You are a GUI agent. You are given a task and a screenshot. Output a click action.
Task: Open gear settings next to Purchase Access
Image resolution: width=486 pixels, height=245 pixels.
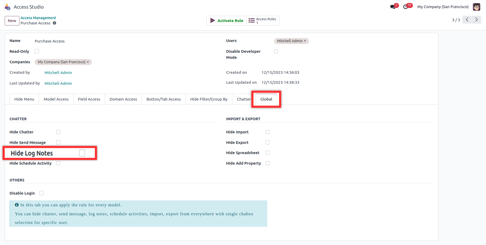[x=55, y=23]
